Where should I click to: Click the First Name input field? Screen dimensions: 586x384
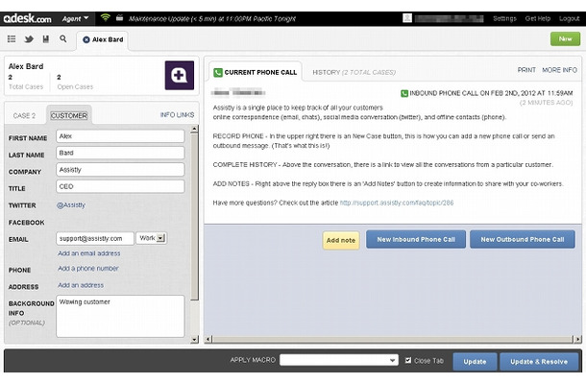coord(120,136)
